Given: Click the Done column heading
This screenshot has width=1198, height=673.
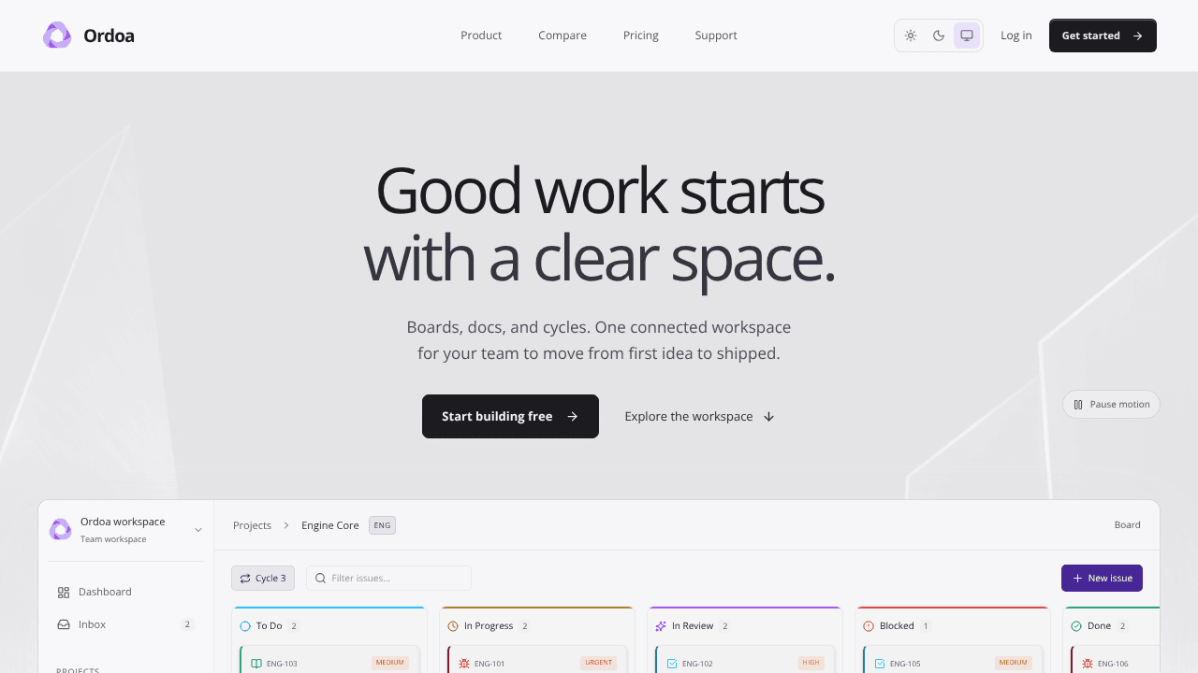Looking at the screenshot, I should click(x=1100, y=626).
